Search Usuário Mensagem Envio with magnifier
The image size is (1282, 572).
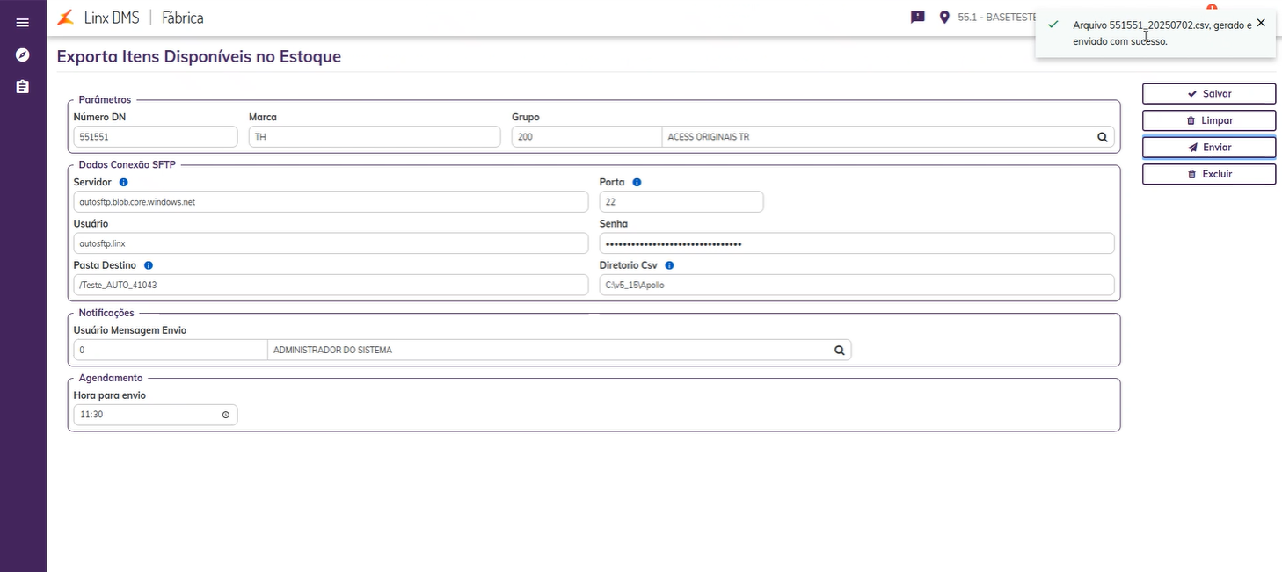(x=840, y=351)
